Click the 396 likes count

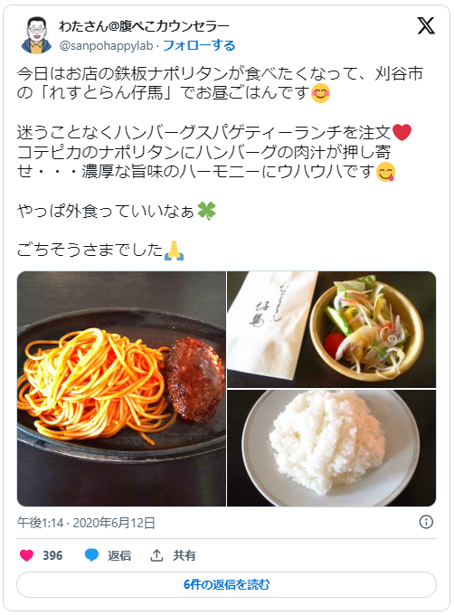tap(52, 555)
